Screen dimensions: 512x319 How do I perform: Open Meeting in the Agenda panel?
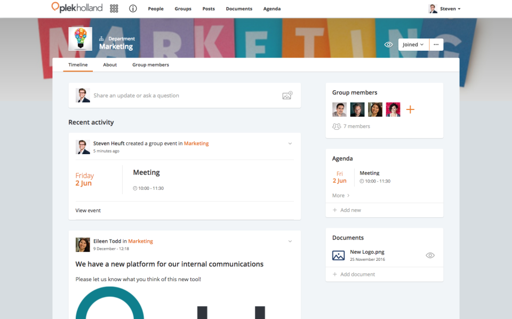click(x=370, y=173)
